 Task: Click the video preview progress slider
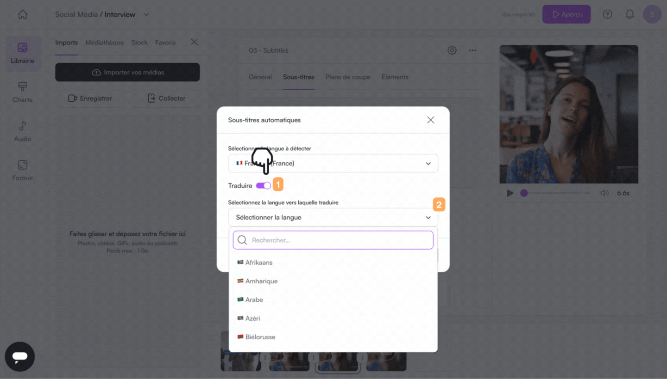click(x=556, y=193)
